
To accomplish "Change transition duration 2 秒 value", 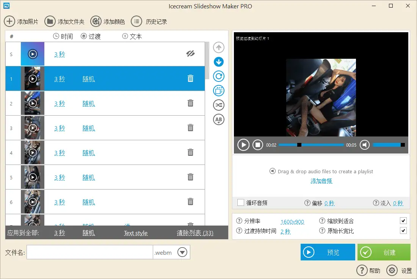I will pos(285,231).
